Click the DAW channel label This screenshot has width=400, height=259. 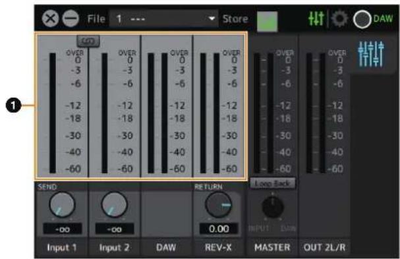click(x=166, y=247)
